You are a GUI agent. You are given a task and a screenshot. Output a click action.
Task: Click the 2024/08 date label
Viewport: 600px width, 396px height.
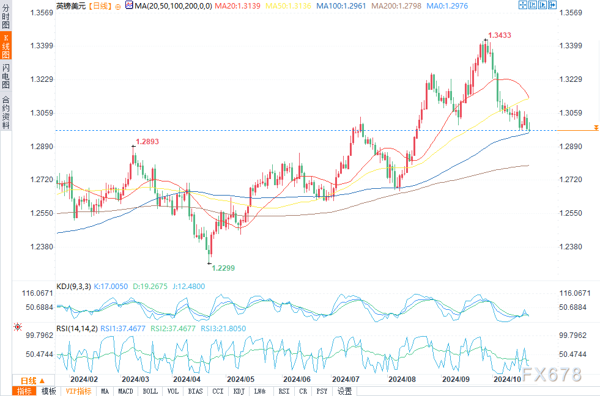(x=402, y=379)
